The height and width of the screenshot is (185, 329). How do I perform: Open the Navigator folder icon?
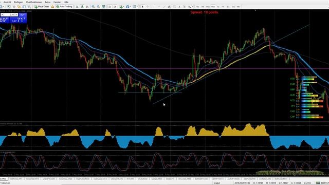point(19,7)
